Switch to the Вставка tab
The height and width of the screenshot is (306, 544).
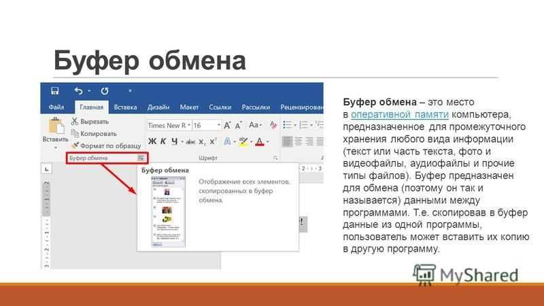pos(125,107)
